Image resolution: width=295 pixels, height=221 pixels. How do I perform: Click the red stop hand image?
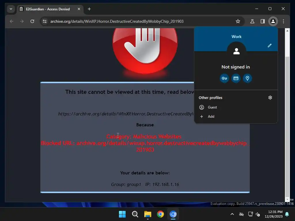click(145, 51)
